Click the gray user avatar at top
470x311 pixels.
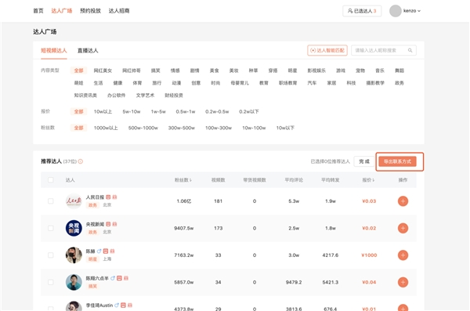pos(396,11)
